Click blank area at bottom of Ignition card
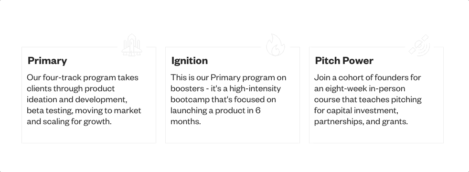The image size is (469, 172). coord(233,135)
